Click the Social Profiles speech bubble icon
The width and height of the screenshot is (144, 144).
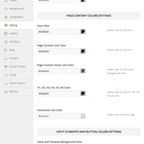(6, 67)
